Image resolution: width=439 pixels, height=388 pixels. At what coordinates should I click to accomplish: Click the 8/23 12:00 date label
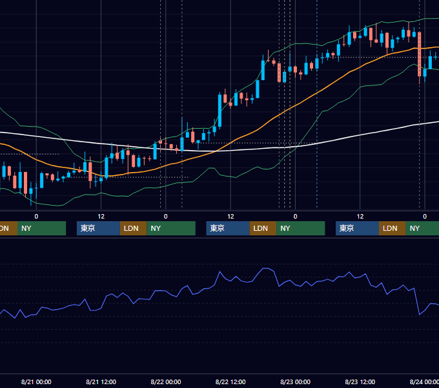[360, 382]
